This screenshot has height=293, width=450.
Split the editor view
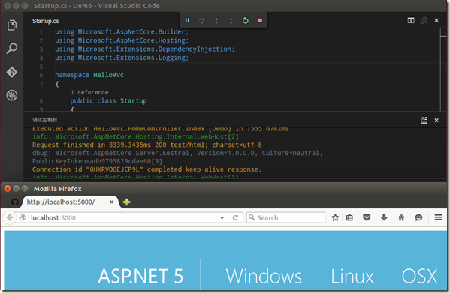click(411, 20)
